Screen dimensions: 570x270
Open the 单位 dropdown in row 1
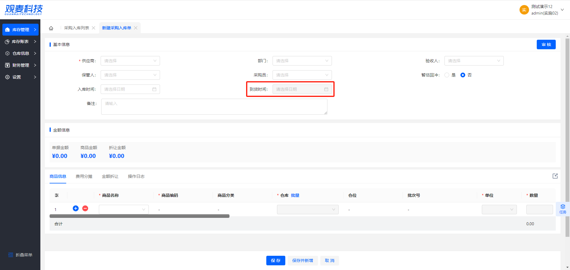pos(499,210)
